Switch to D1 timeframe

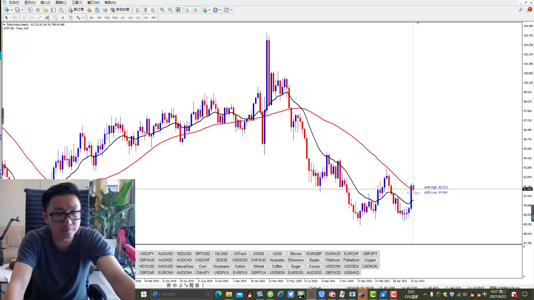[138, 18]
